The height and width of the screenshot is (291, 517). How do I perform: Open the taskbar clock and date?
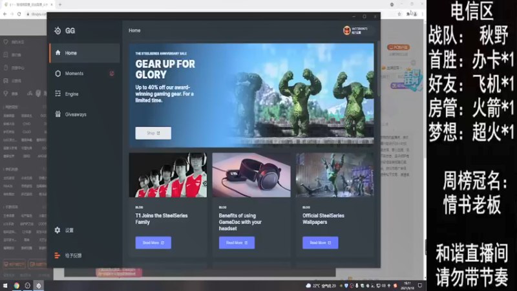pos(408,286)
